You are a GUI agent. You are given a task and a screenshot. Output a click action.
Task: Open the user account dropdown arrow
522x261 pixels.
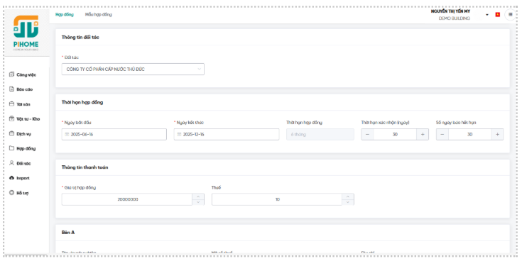click(487, 15)
